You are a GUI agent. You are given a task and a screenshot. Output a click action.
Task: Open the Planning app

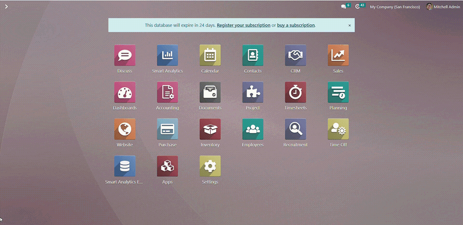(x=338, y=93)
